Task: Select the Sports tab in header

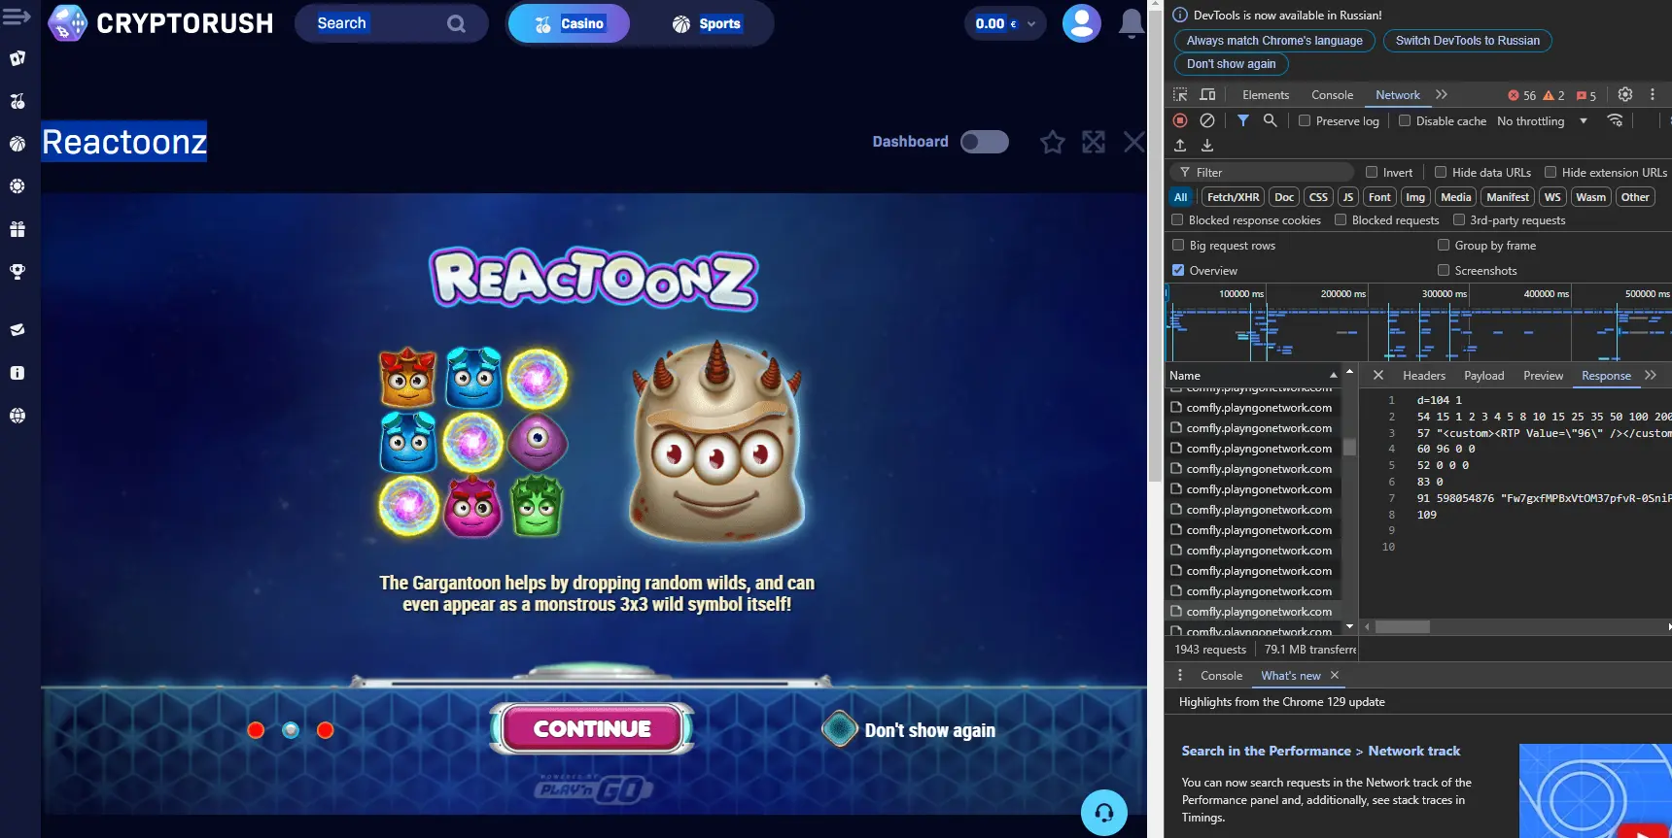Action: [707, 23]
